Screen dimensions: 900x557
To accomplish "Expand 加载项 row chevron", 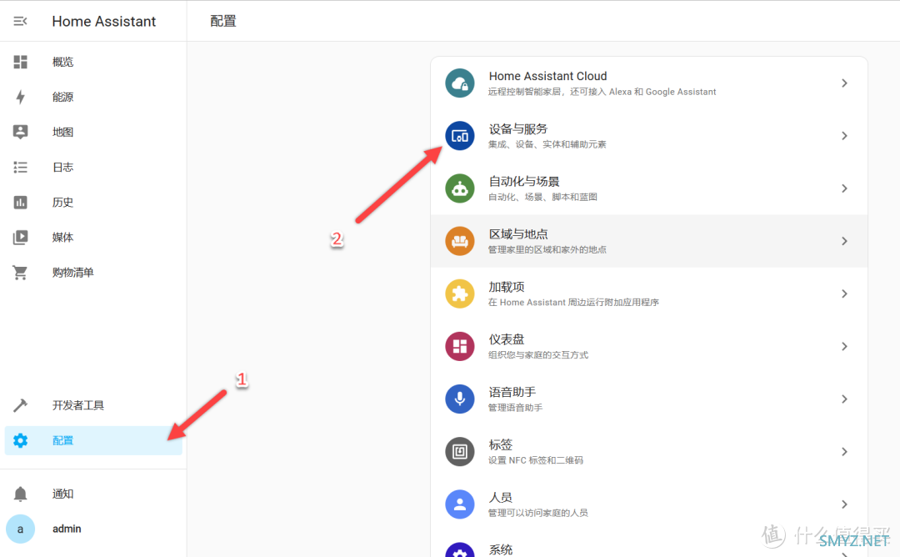I will pyautogui.click(x=844, y=294).
